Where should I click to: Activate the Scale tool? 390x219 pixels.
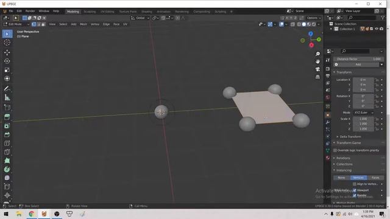point(7,70)
